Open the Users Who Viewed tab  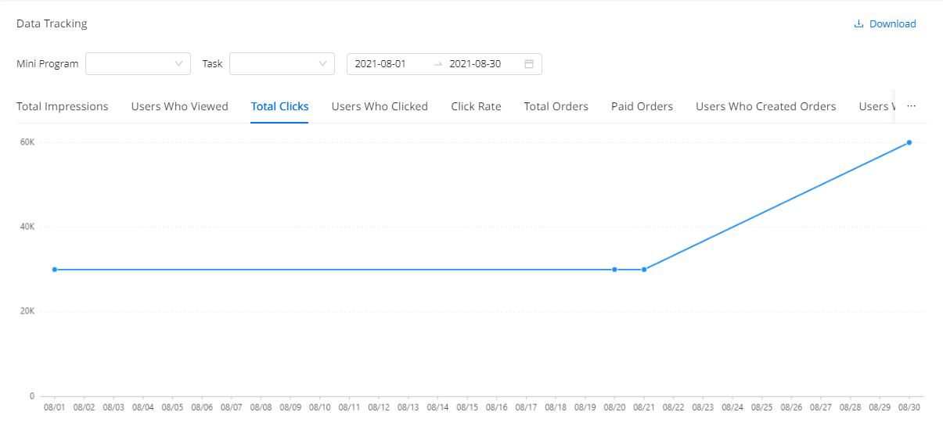coord(180,106)
